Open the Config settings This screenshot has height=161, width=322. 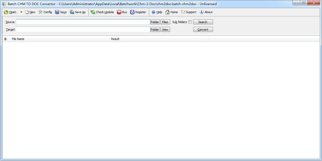pos(45,12)
